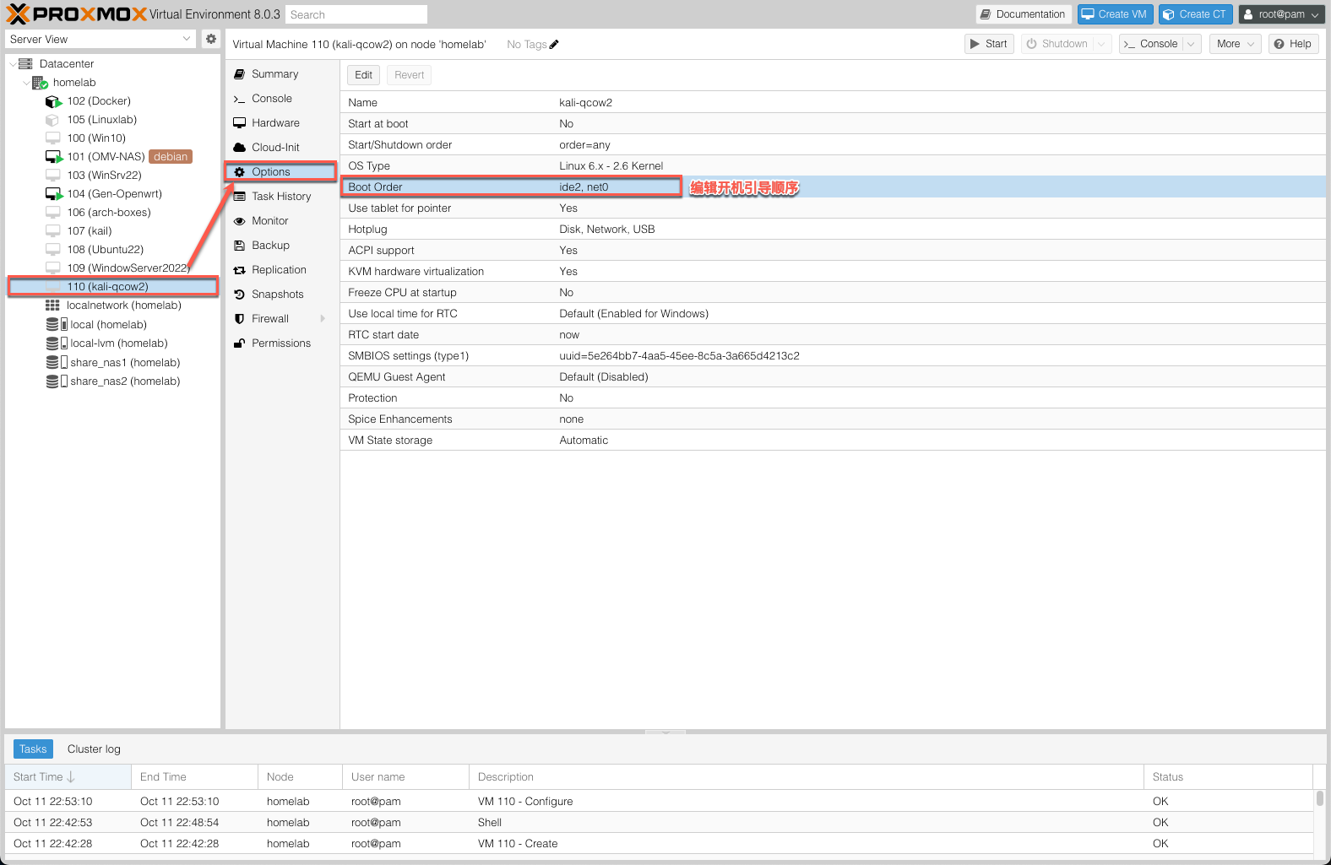Click the Replication arrows icon
1331x865 pixels.
[x=240, y=270]
